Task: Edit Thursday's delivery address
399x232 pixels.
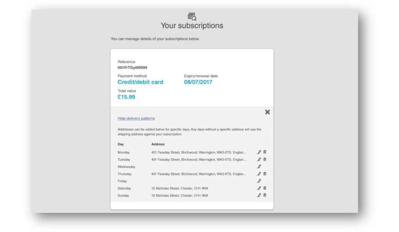Action: 259,174
